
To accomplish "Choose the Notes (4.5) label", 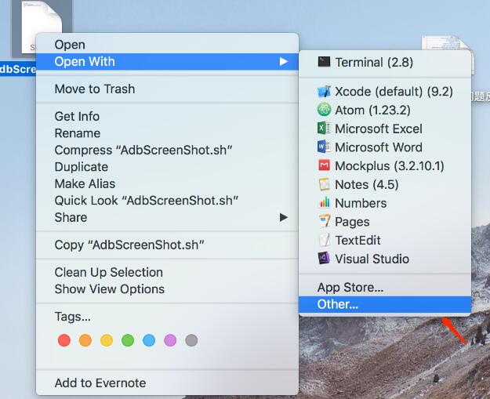I will 367,184.
